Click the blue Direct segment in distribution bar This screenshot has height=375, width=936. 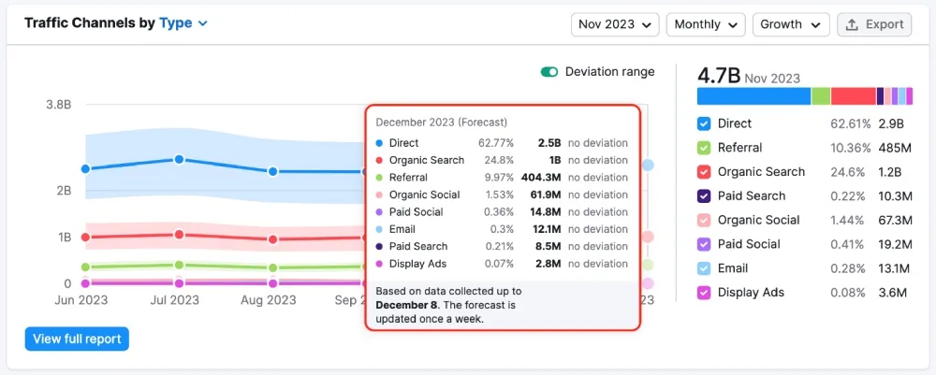pyautogui.click(x=753, y=95)
